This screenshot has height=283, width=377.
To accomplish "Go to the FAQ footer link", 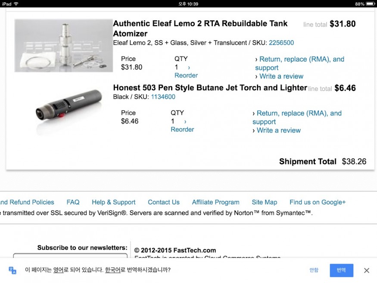I will [x=73, y=202].
